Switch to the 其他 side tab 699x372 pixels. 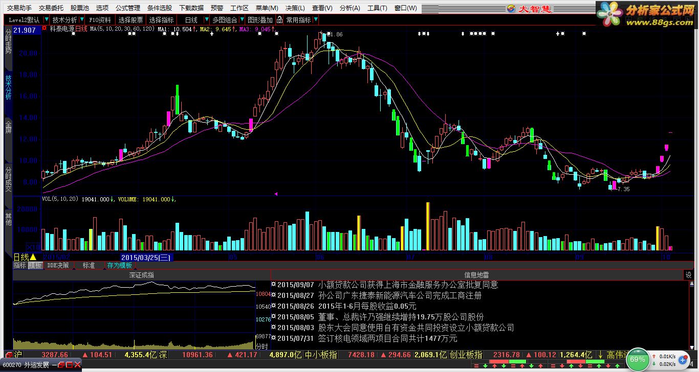coord(8,219)
